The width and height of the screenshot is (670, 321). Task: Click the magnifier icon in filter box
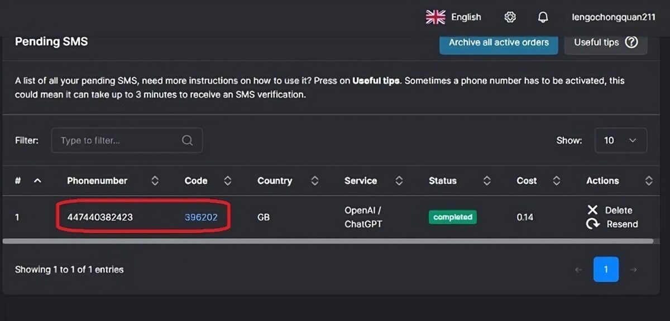pos(188,140)
